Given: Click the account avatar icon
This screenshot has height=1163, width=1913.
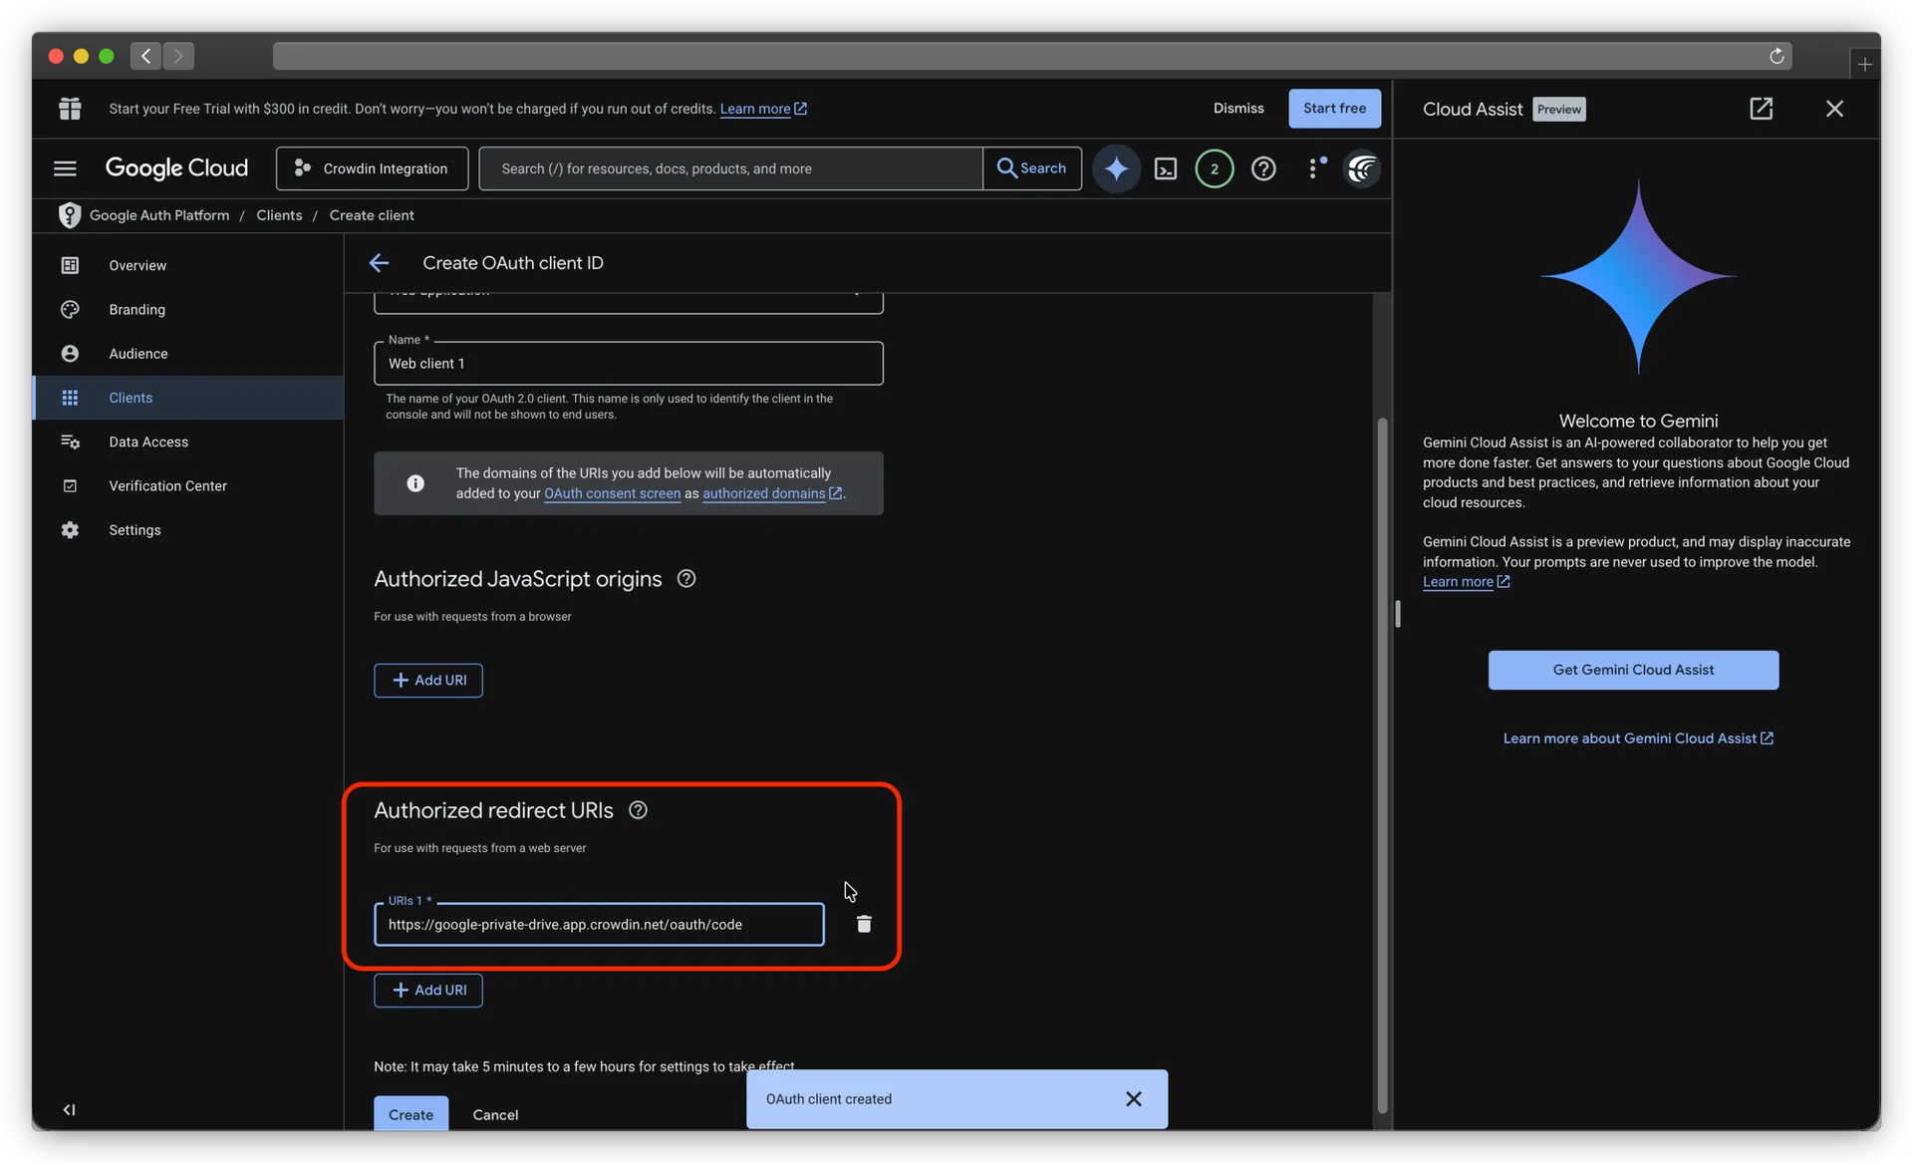Looking at the screenshot, I should tap(1361, 168).
